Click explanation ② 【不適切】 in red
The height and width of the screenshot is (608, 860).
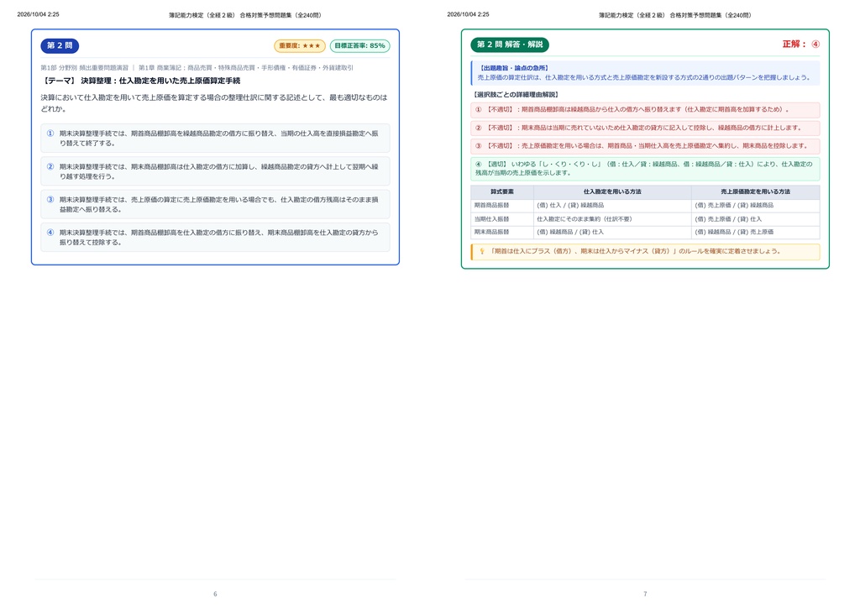[645, 128]
